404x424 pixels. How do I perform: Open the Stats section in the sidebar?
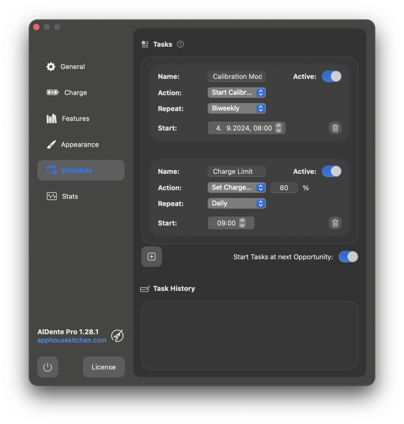(70, 196)
